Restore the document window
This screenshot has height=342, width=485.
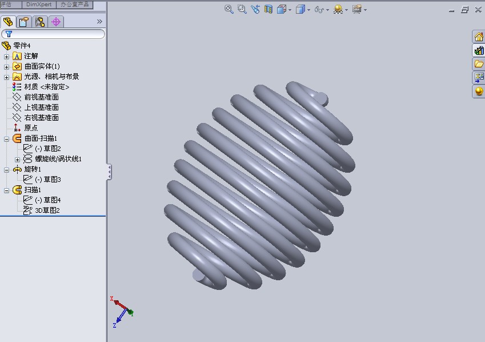click(464, 10)
